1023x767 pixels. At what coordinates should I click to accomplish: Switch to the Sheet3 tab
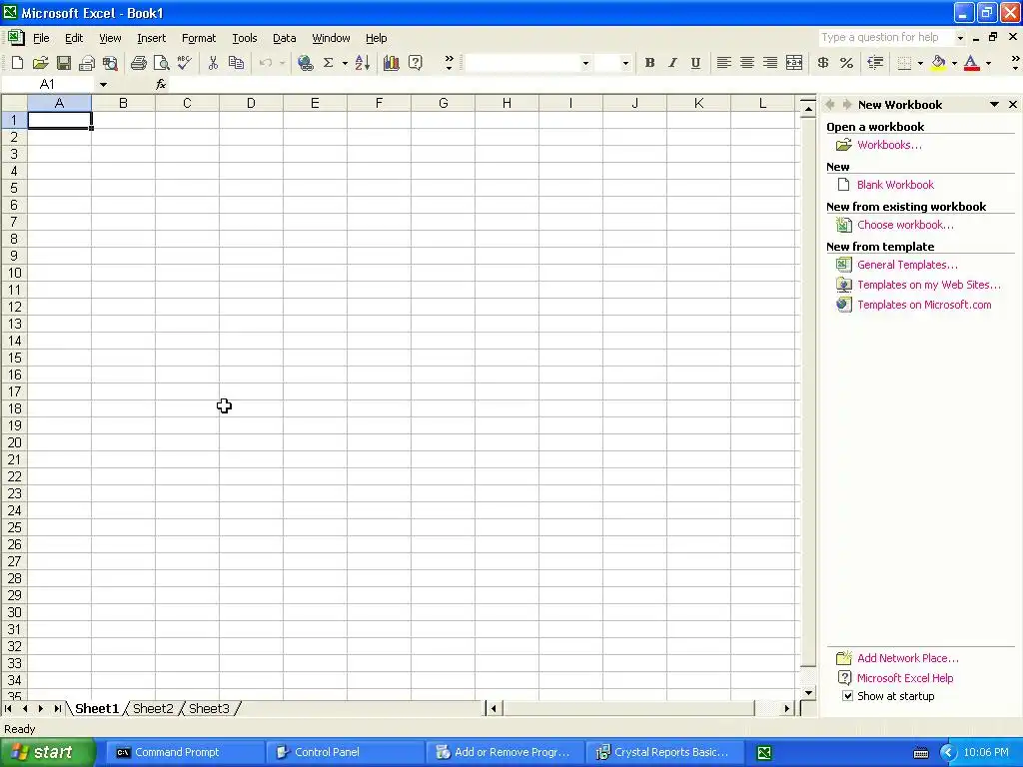(209, 708)
